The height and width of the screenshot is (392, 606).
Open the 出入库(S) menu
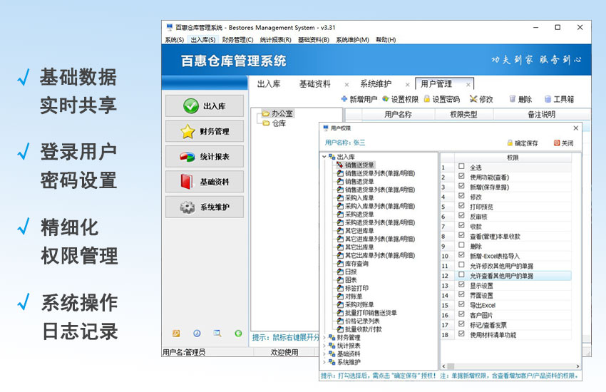coord(203,40)
